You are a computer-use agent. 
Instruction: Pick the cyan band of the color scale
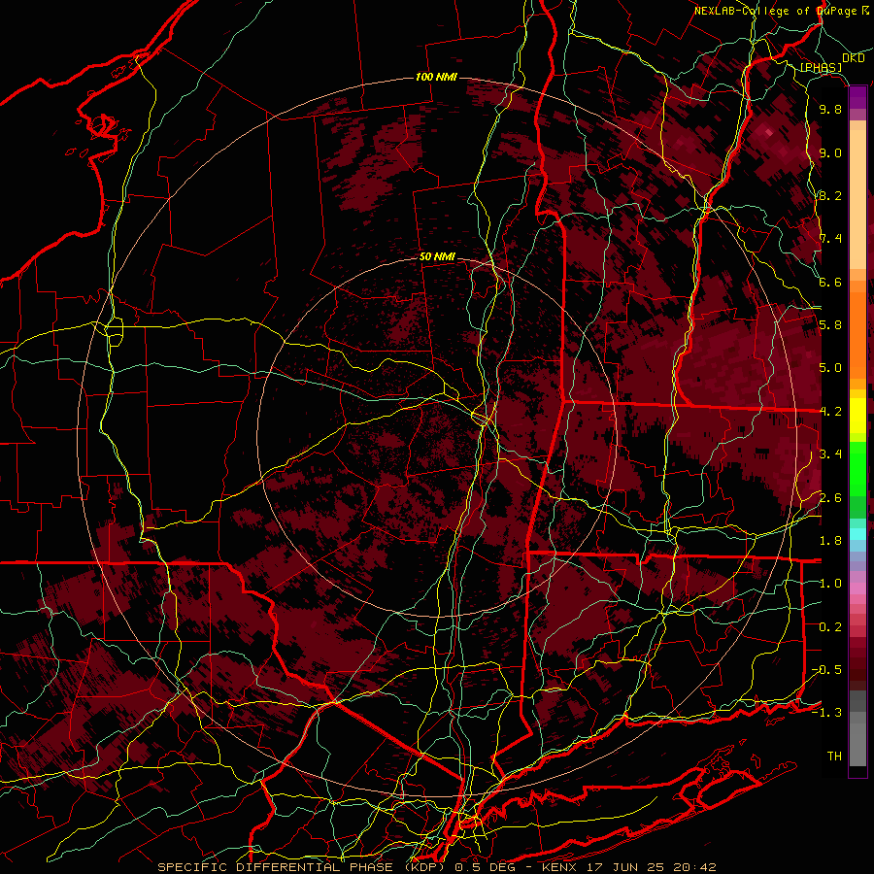(x=857, y=534)
